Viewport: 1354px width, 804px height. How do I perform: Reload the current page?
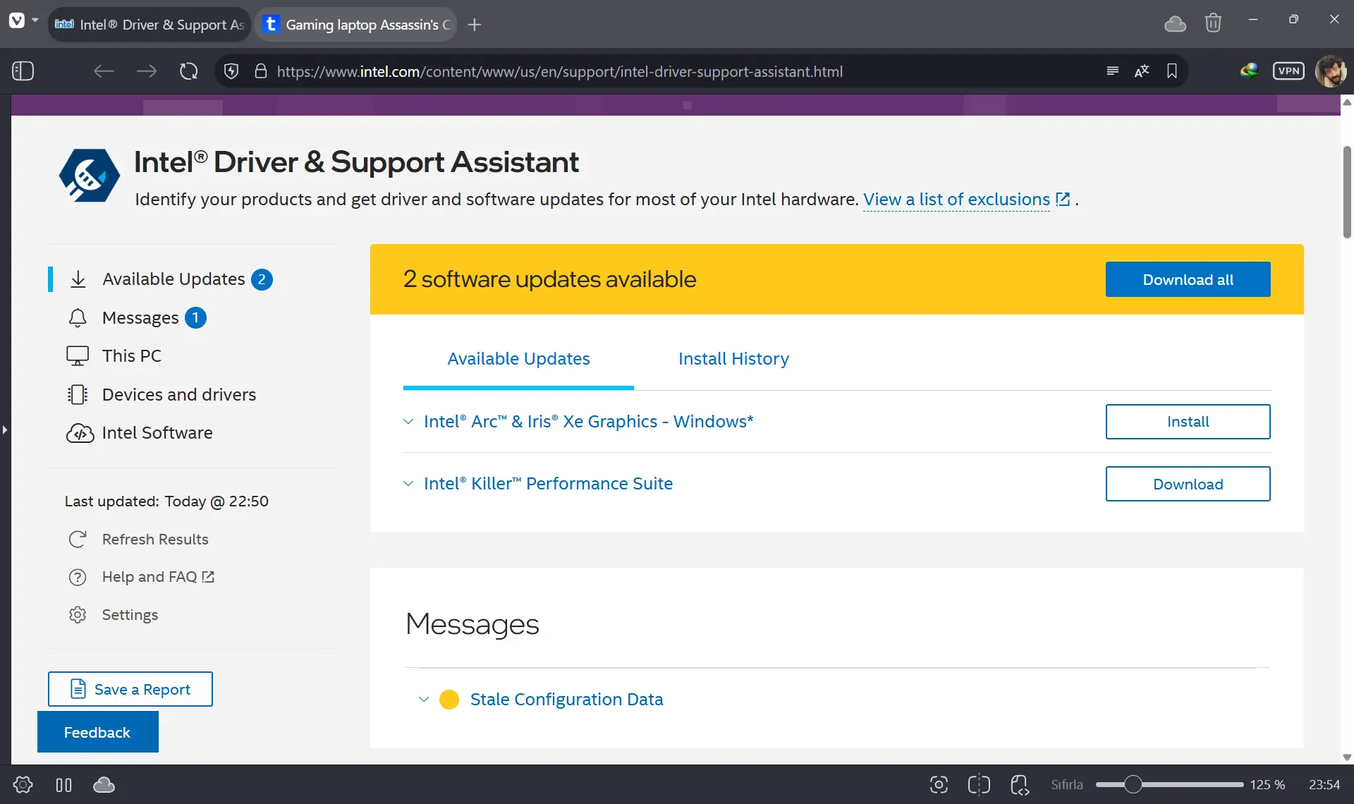[188, 71]
